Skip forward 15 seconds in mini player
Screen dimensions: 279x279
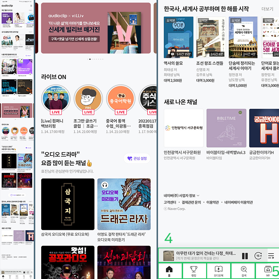(258, 256)
